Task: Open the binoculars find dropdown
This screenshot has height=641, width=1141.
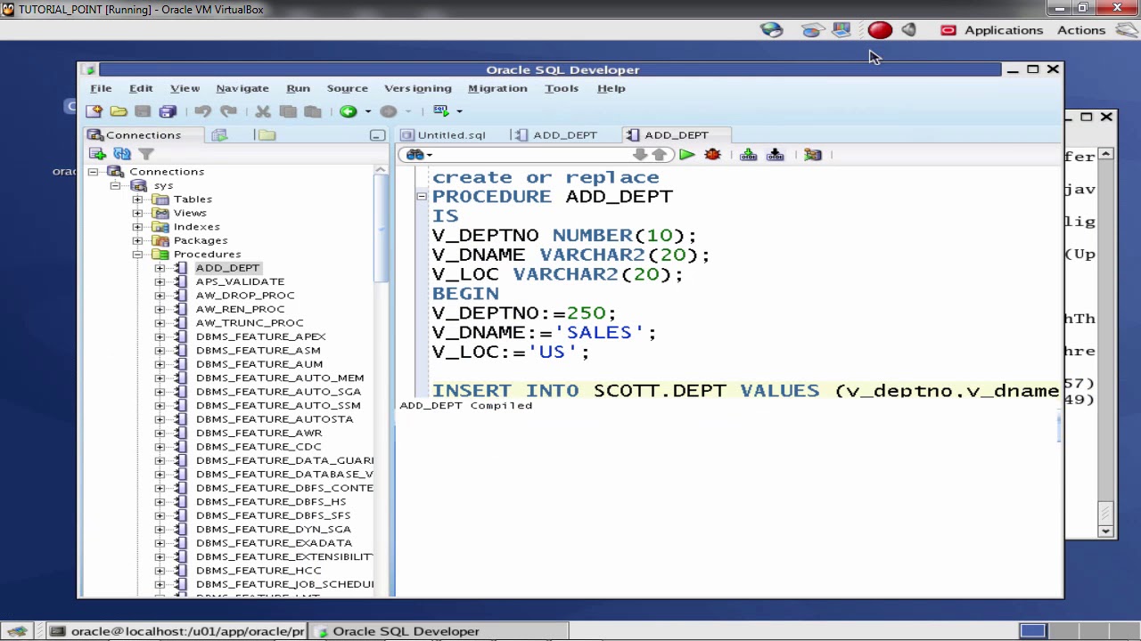Action: point(417,155)
